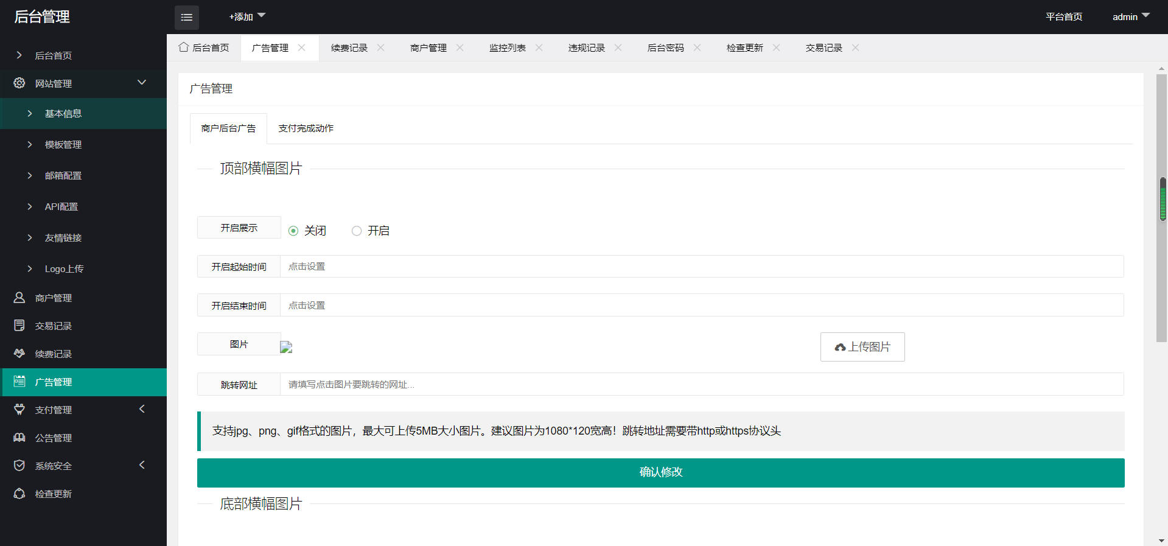1168x546 pixels.
Task: Click the 跳转网址 input field
Action: pyautogui.click(x=701, y=385)
